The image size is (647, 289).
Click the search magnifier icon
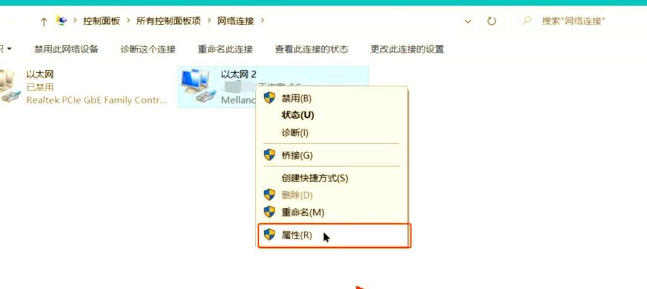[526, 21]
